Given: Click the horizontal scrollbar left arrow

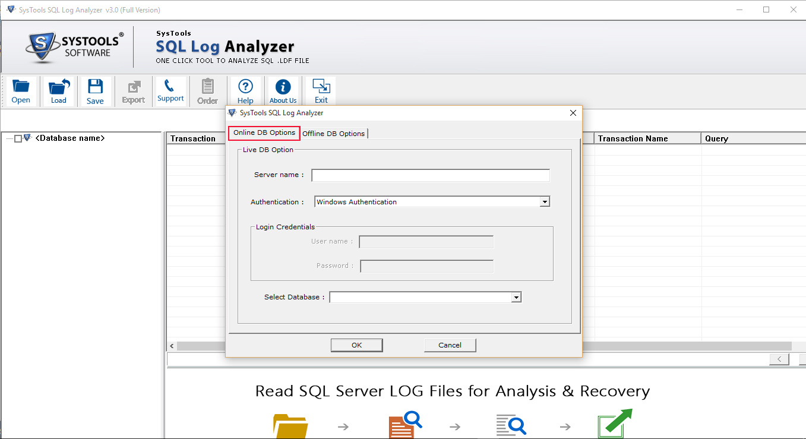Looking at the screenshot, I should (172, 346).
